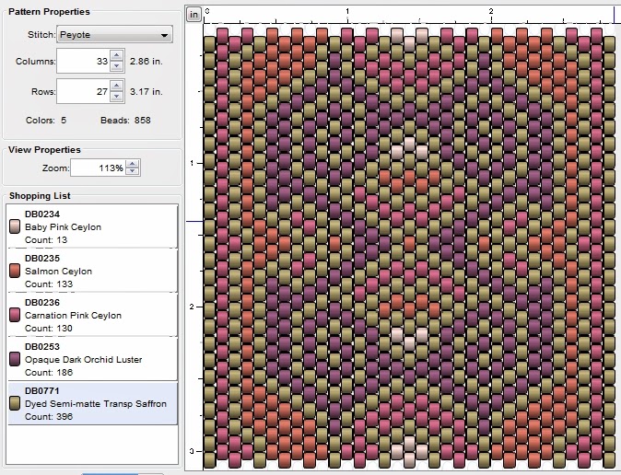The height and width of the screenshot is (475, 621).
Task: Select DB0234 entry in Shopping List
Action: (92, 226)
